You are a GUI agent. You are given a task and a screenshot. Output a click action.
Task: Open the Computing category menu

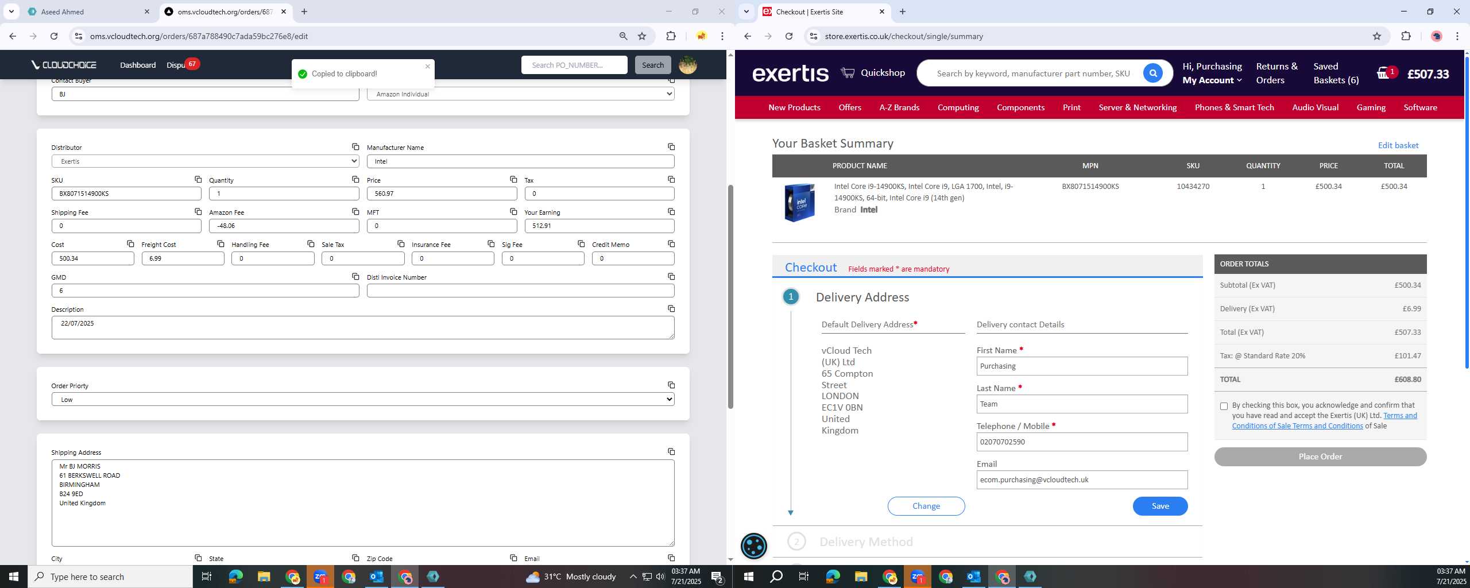958,107
